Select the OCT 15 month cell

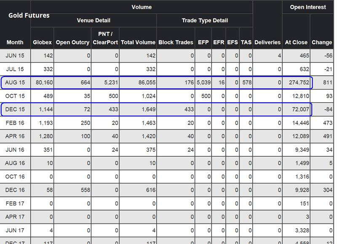tap(15, 96)
